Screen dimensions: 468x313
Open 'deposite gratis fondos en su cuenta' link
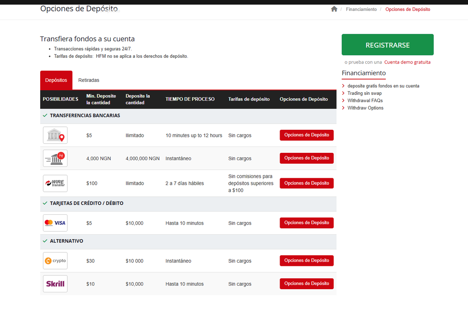click(x=383, y=86)
